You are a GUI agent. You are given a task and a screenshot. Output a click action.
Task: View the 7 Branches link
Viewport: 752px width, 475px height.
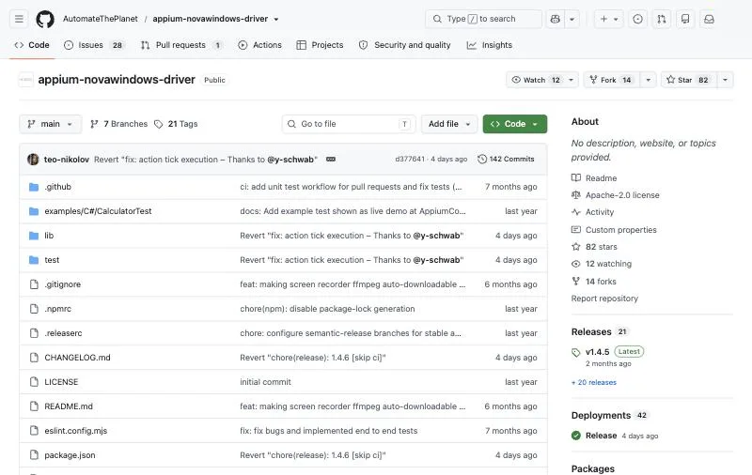point(119,124)
